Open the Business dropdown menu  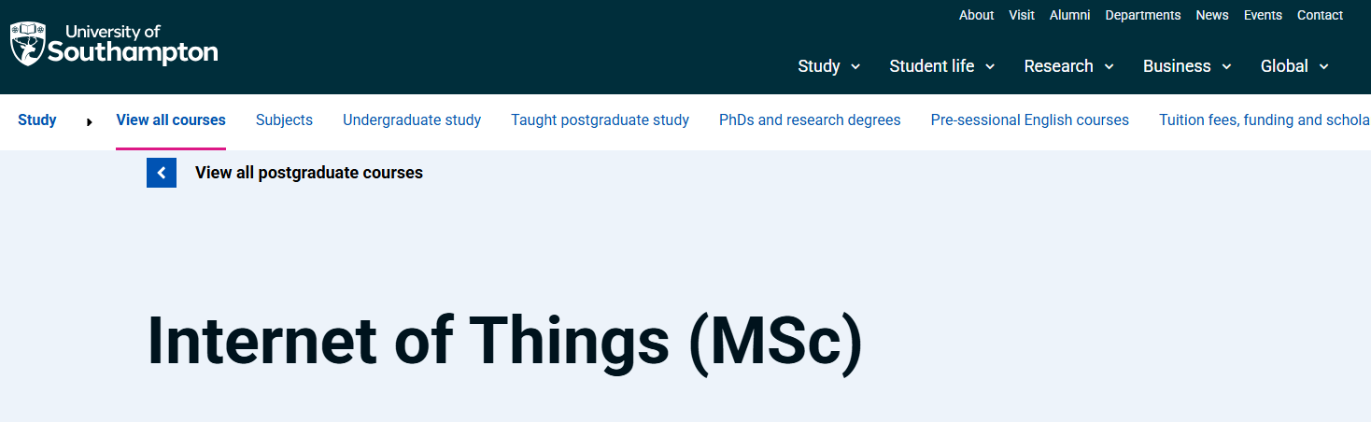point(1186,66)
